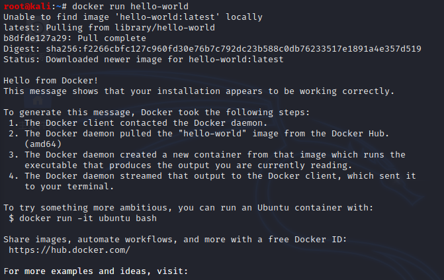Click the "For more examples and ideas" line
This screenshot has height=280, width=444.
pyautogui.click(x=96, y=271)
